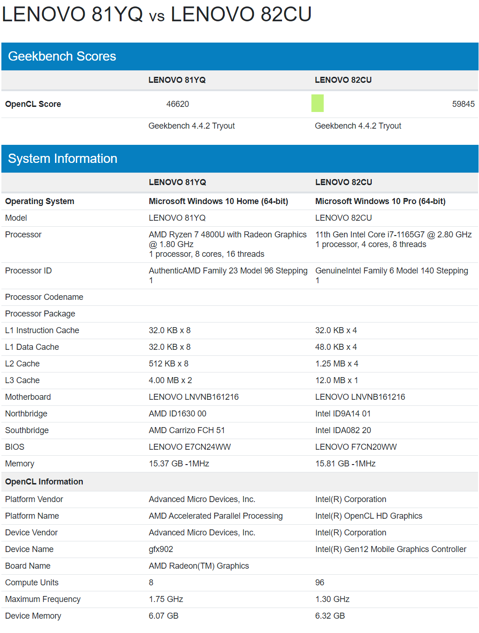Click the Geekbench Scores section header
The image size is (479, 633).
[x=240, y=56]
